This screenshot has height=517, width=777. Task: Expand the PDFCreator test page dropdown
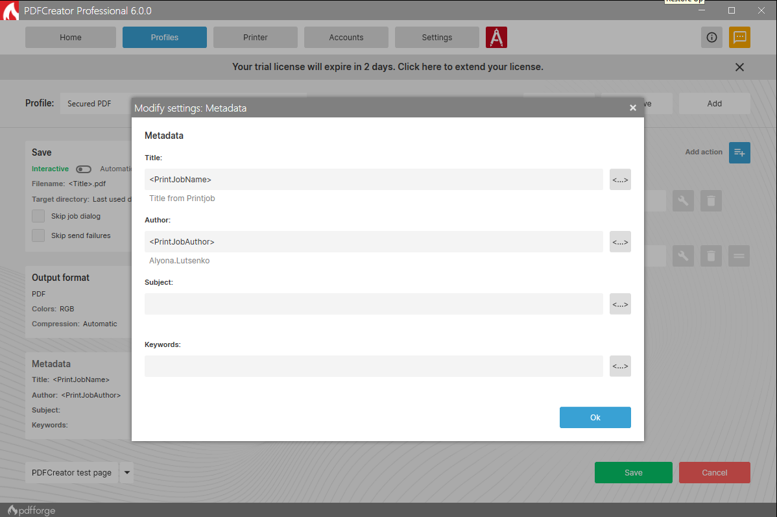click(126, 473)
